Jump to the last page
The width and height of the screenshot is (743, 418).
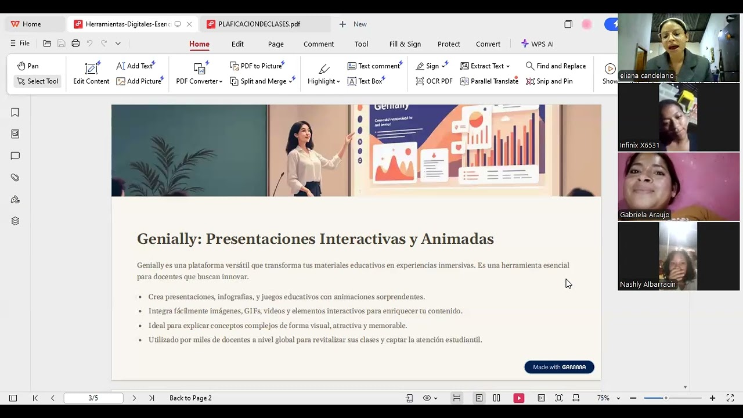(152, 398)
